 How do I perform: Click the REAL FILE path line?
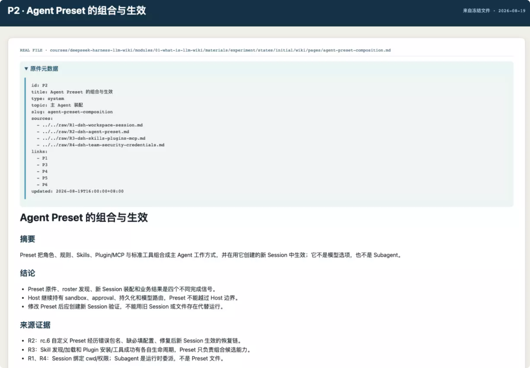point(205,50)
